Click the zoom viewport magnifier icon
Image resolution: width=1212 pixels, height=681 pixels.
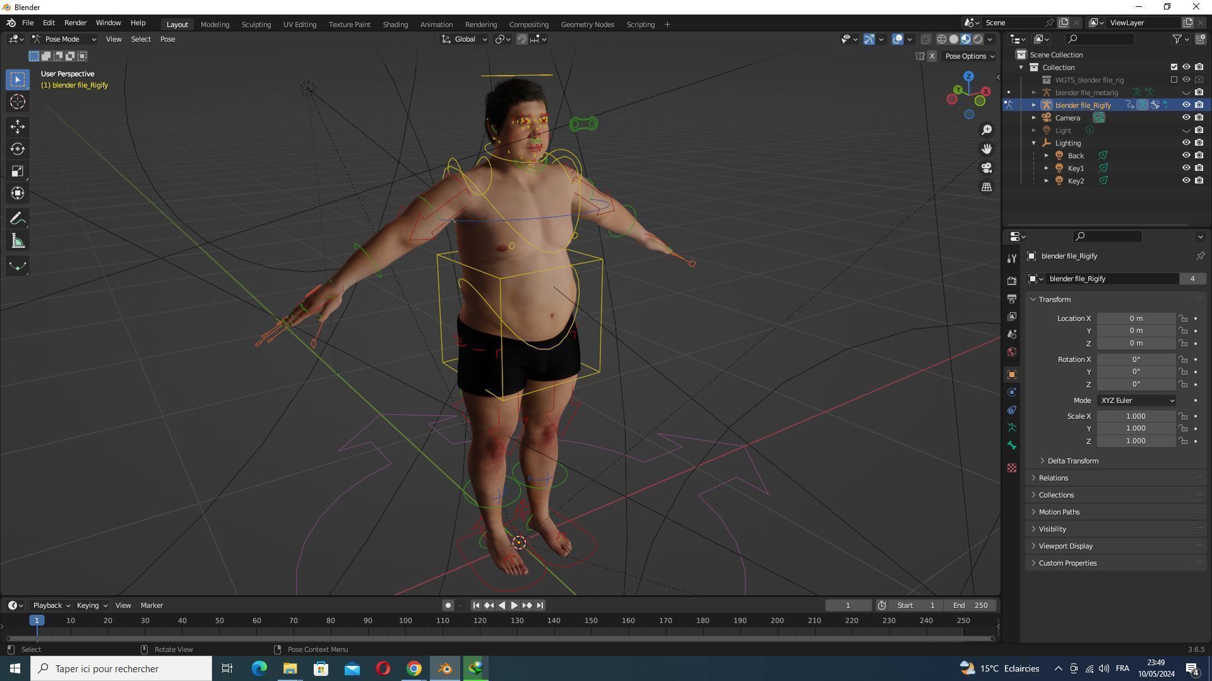tap(987, 130)
